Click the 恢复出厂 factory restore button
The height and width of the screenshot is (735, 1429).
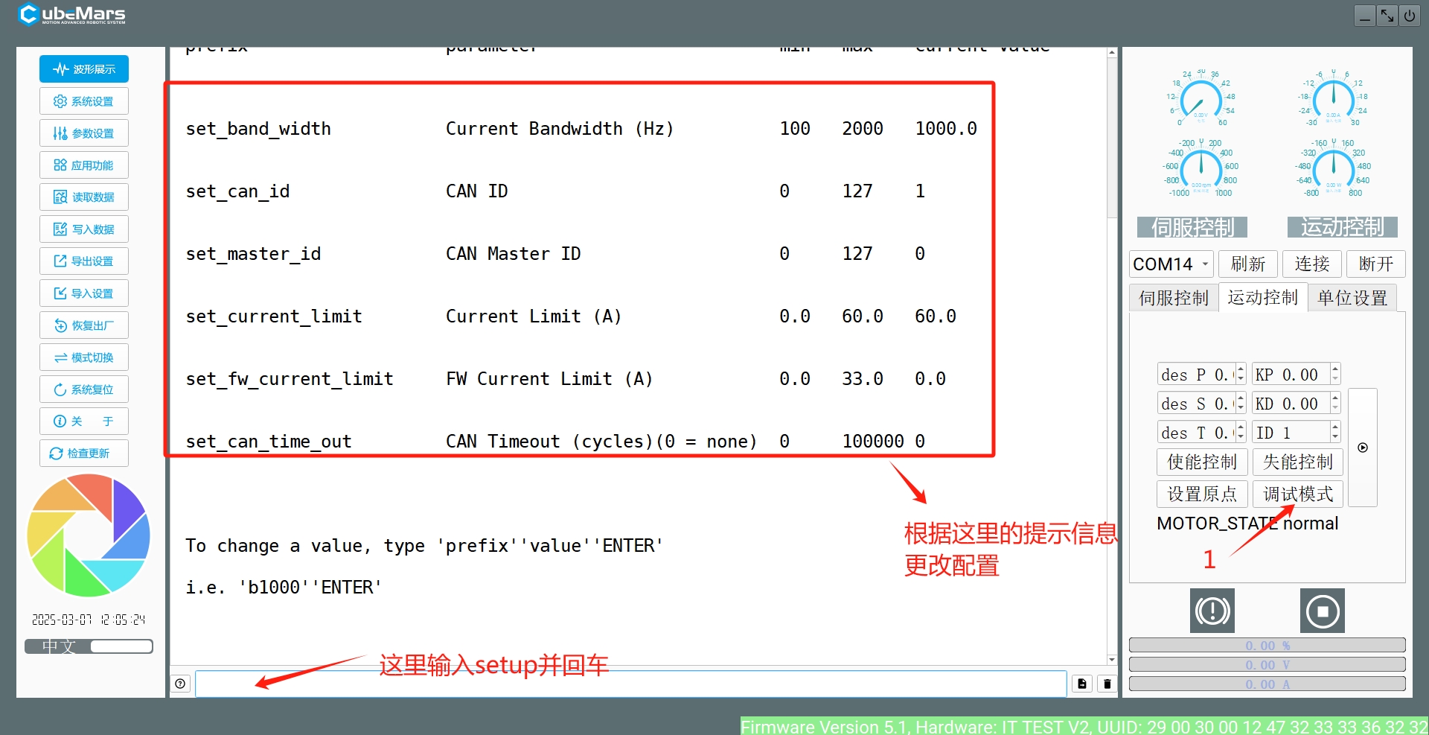point(84,325)
